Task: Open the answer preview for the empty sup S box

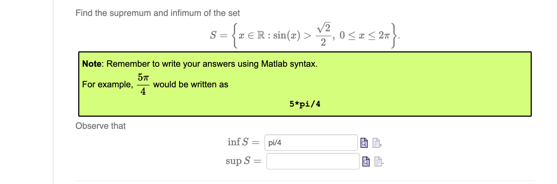Action: 366,162
